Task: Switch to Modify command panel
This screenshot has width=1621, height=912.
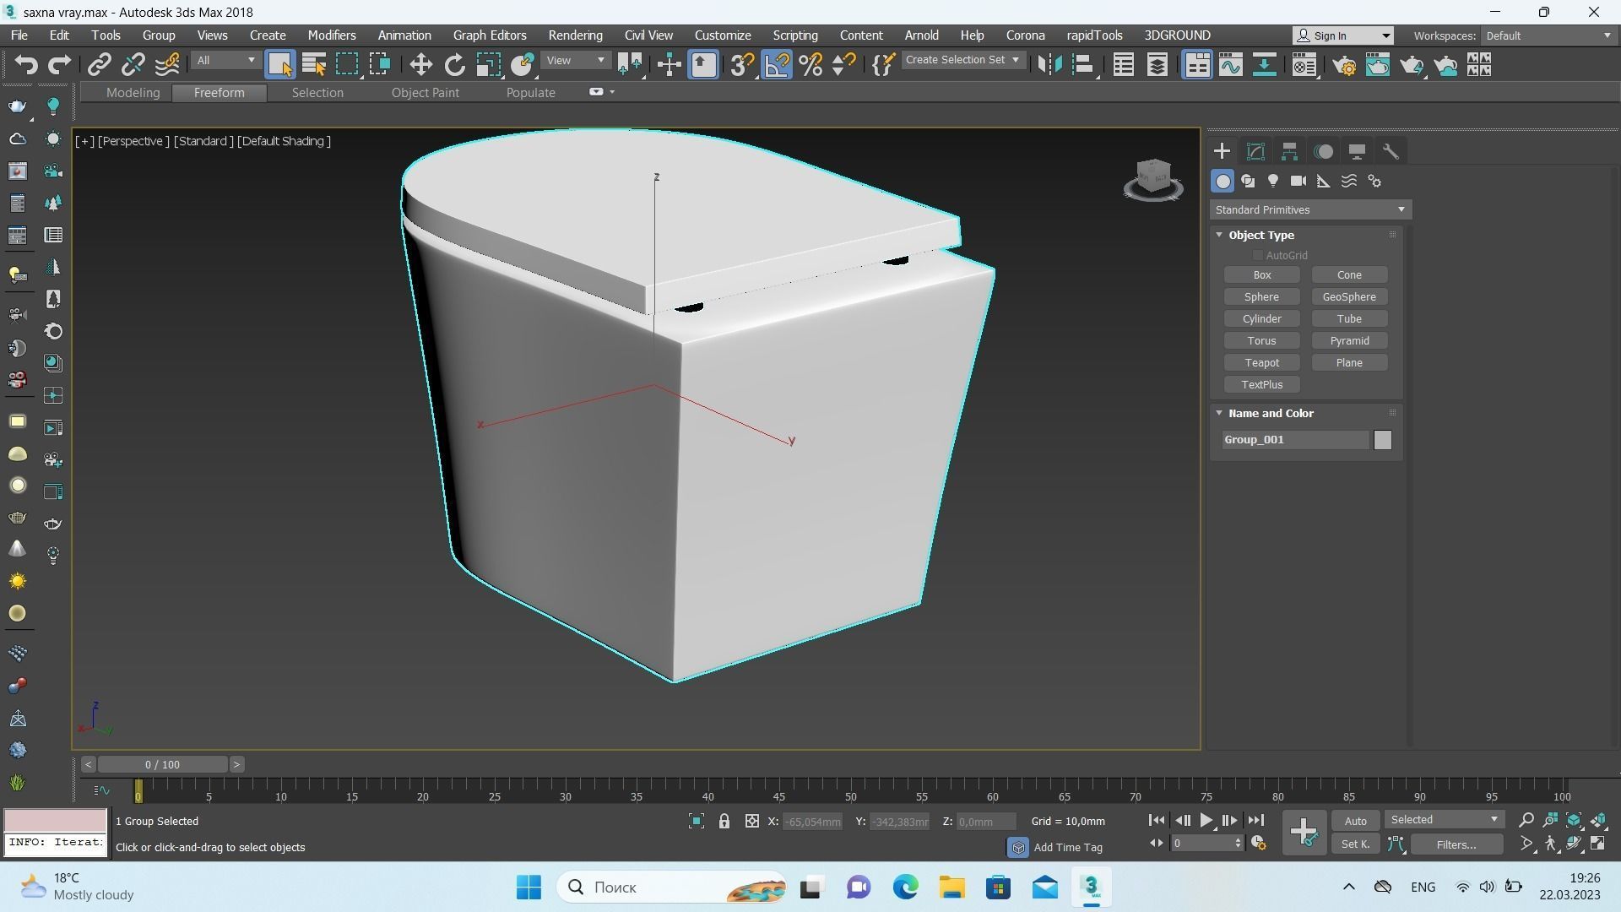Action: 1255,152
